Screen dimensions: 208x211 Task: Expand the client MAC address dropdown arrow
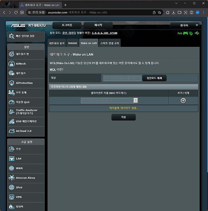click(136, 100)
